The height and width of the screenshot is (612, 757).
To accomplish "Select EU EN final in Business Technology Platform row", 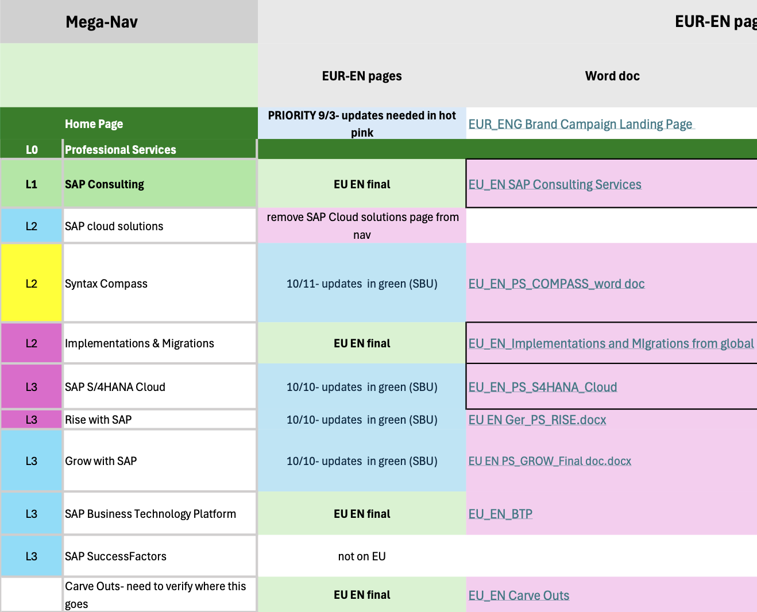I will coord(362,514).
